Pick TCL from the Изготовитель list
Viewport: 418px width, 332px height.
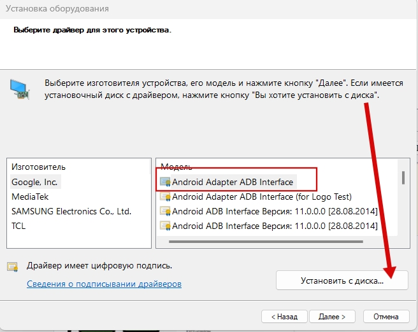pos(18,226)
